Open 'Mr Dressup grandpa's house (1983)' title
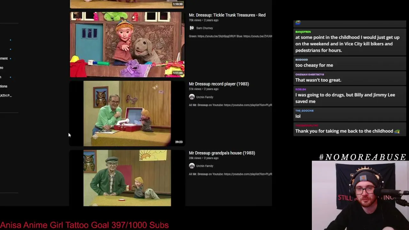Screen dimensions: 409x230 click(222, 153)
